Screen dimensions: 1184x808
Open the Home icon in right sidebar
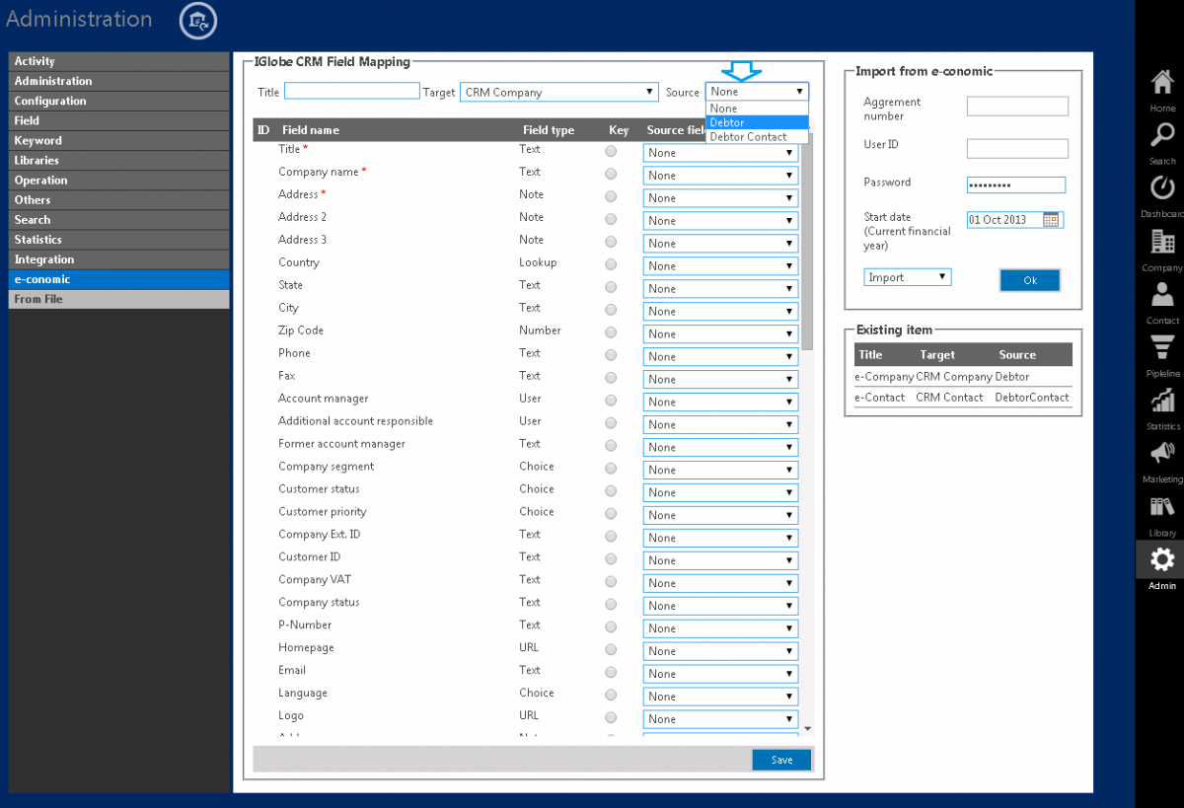[x=1162, y=83]
